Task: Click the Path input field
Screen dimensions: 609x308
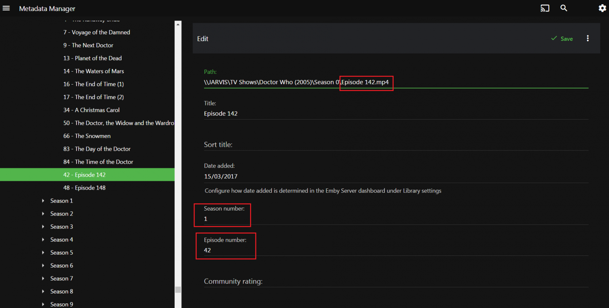Action: point(396,82)
